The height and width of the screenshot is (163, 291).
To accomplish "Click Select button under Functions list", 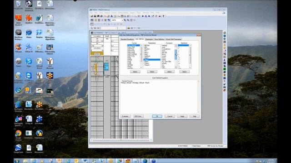I will 169,72.
